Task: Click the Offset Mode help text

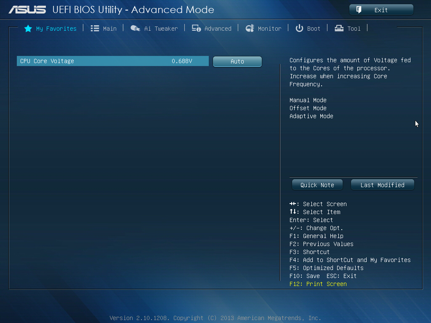Action: coord(308,108)
